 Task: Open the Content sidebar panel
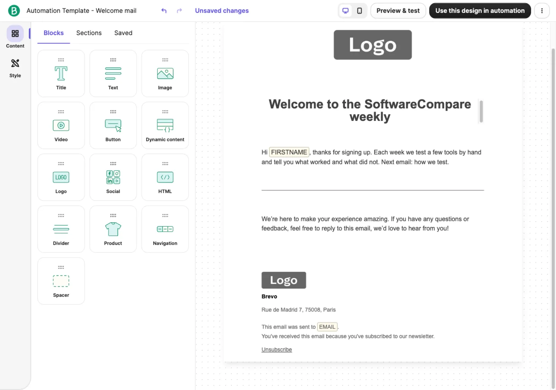[x=15, y=37]
